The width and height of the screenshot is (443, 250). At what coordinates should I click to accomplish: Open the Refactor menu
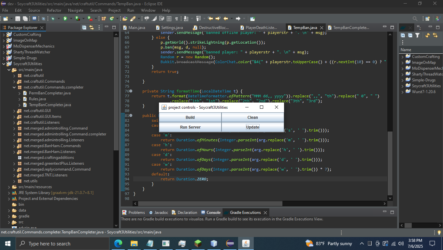click(x=54, y=10)
